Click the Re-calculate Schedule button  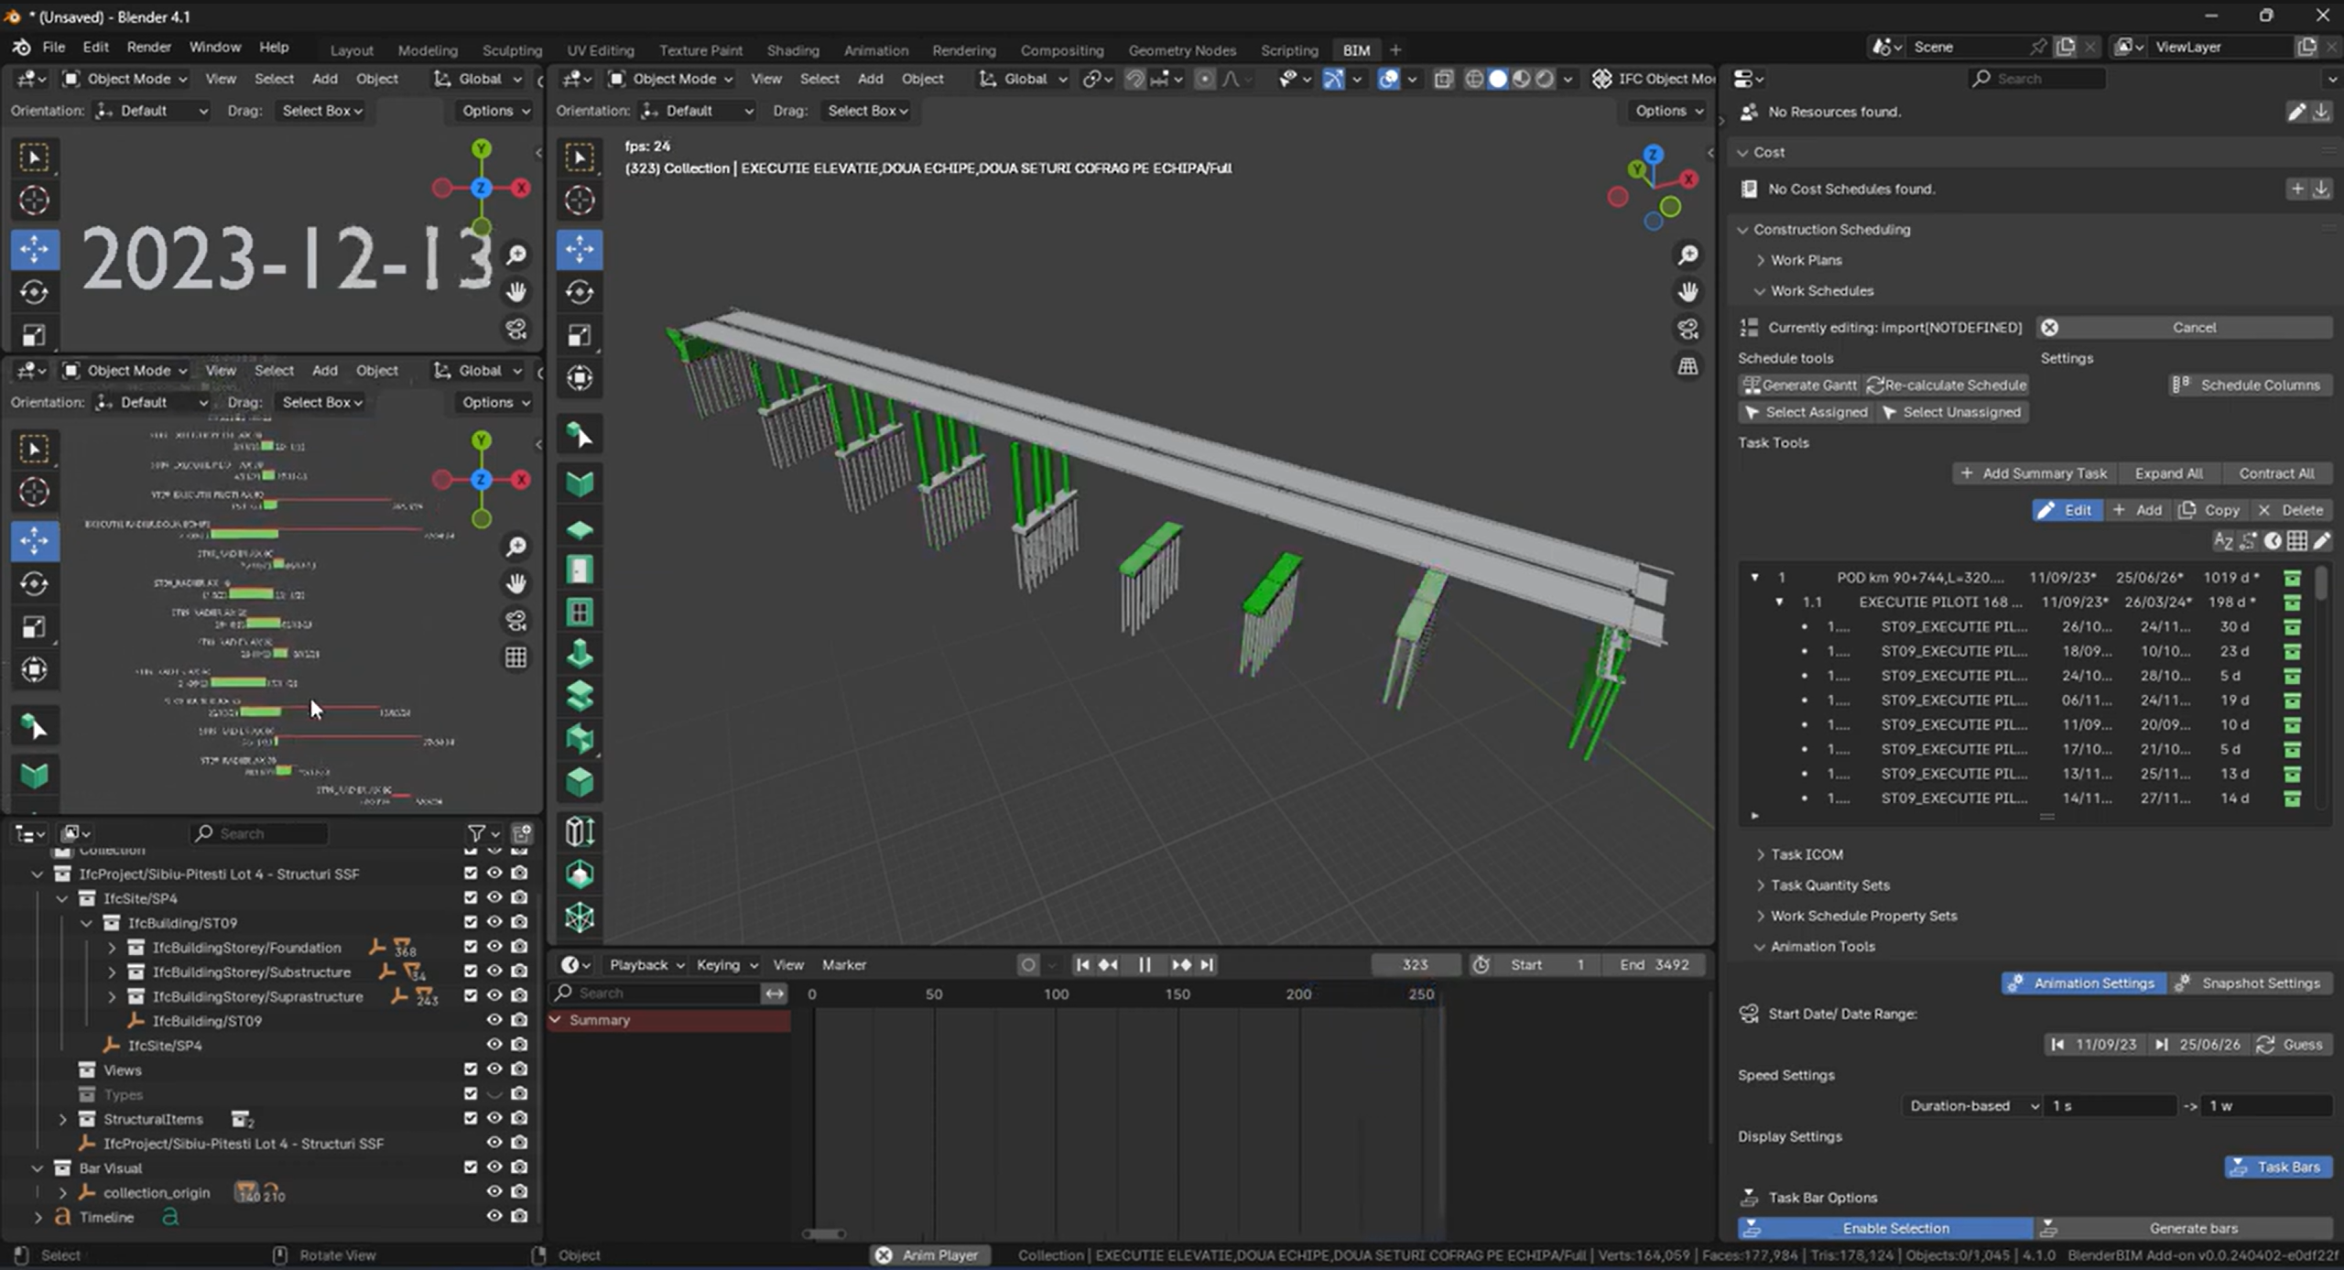click(1947, 385)
